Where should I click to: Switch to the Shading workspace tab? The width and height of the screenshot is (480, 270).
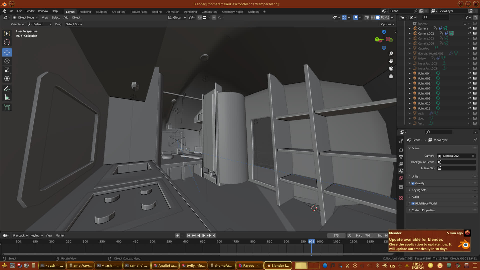156,12
